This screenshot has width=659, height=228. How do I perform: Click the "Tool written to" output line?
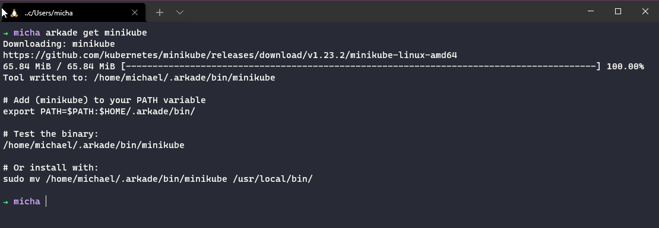pos(139,78)
